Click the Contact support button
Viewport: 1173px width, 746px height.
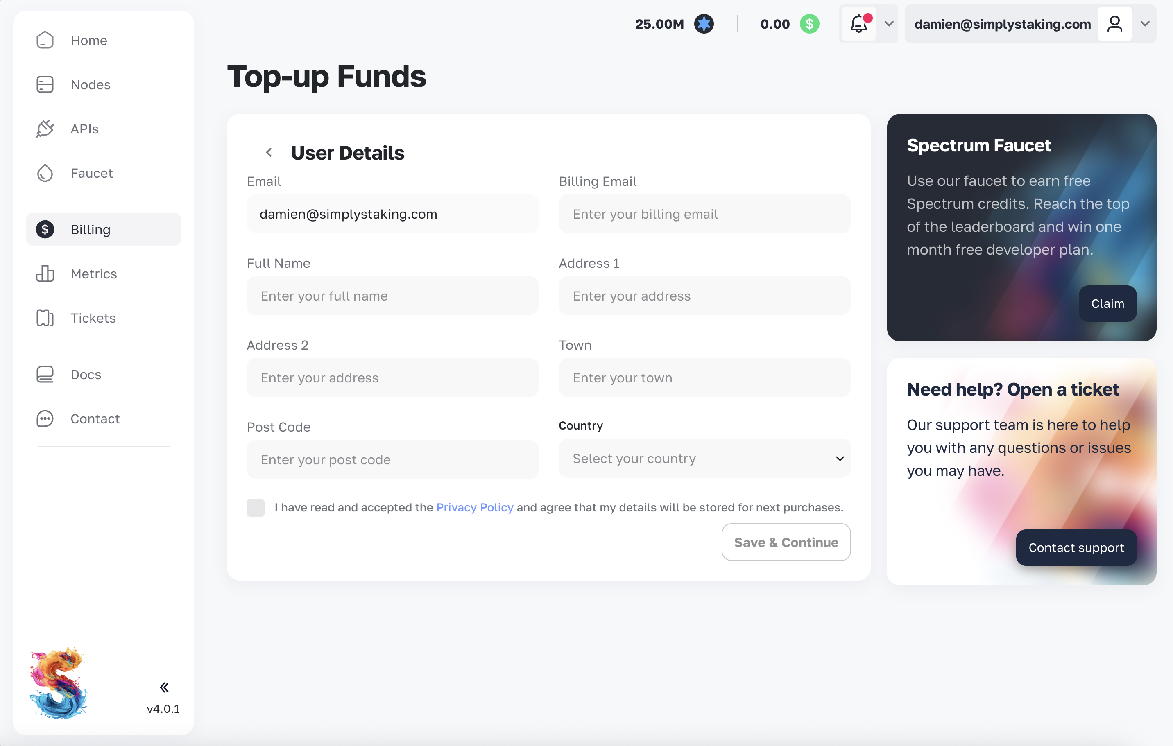(1076, 547)
